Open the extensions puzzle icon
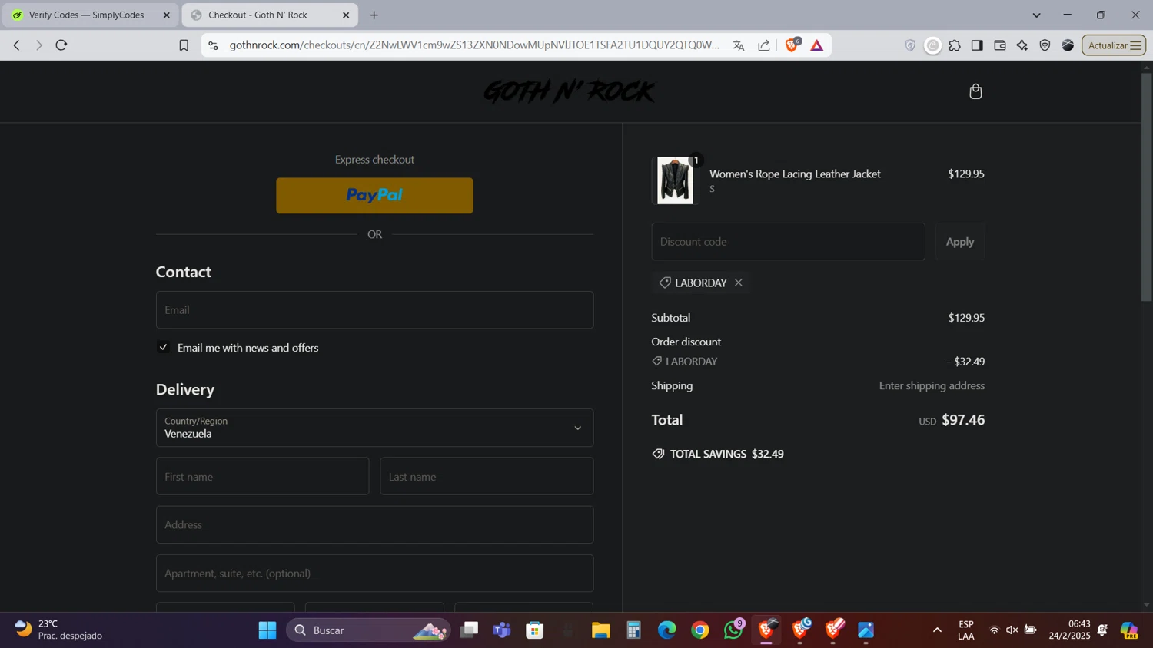Image resolution: width=1153 pixels, height=648 pixels. coord(955,45)
